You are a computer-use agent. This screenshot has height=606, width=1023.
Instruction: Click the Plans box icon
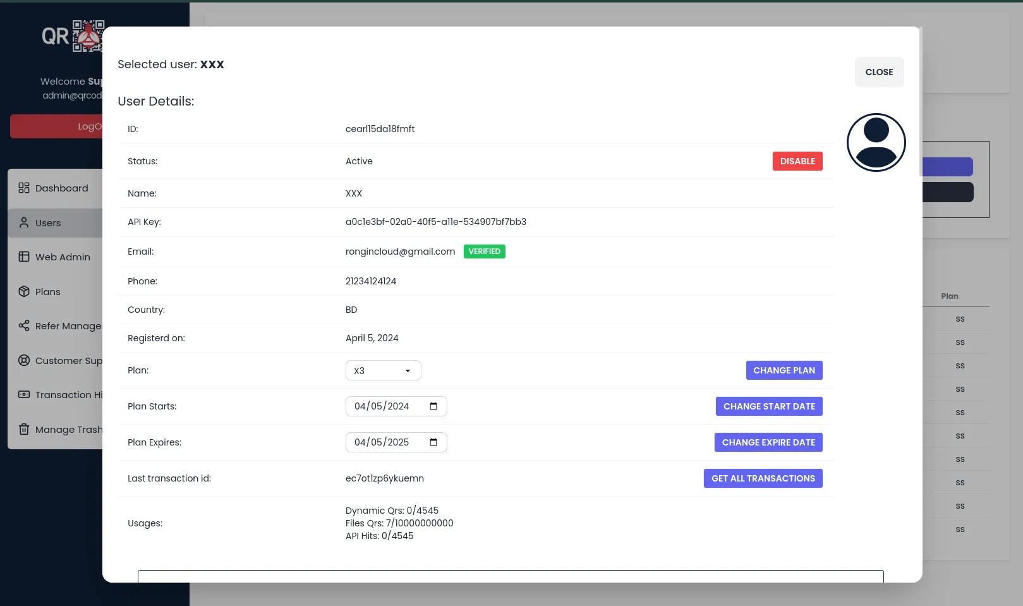[24, 291]
